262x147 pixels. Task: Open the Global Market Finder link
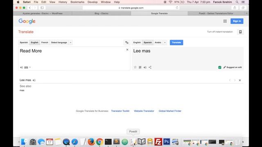click(x=170, y=111)
